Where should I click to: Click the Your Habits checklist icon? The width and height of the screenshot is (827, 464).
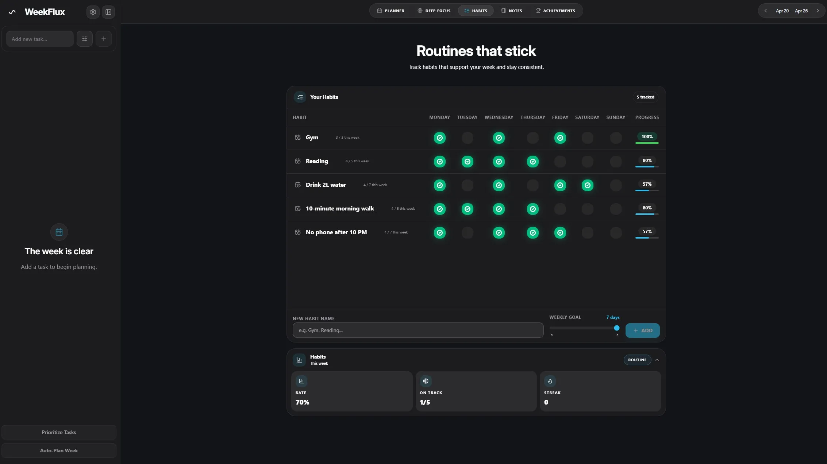pos(300,97)
